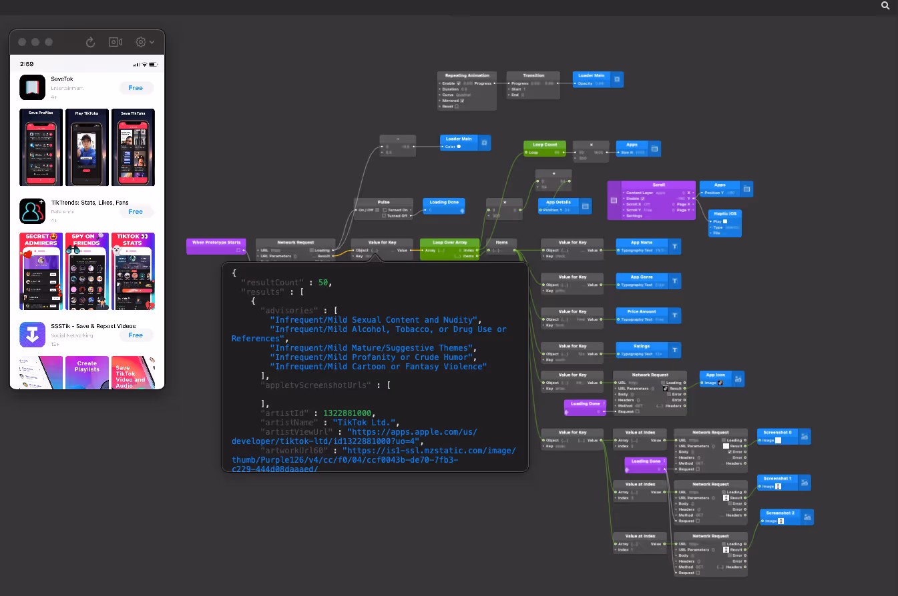Viewport: 898px width, 596px height.
Task: Toggle Enable checkbox in Repeating Animation patch
Action: (x=459, y=83)
